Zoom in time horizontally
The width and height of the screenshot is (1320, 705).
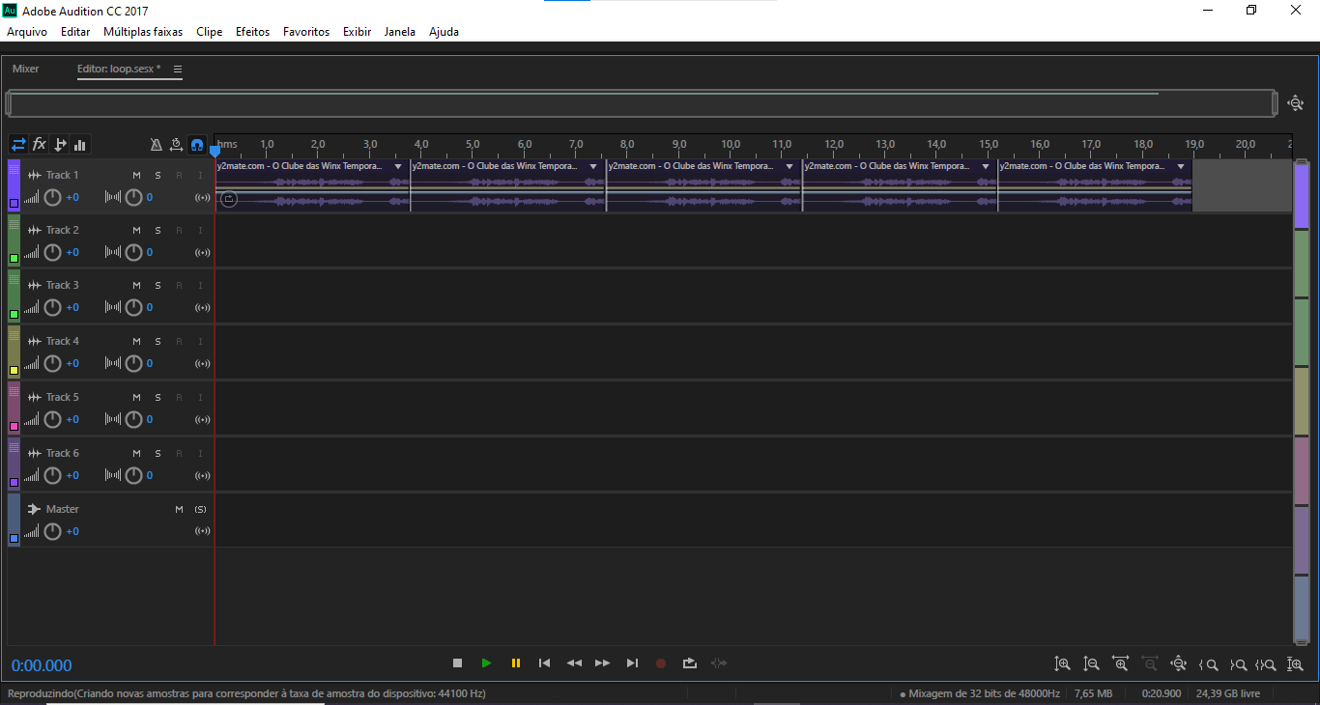click(1121, 664)
